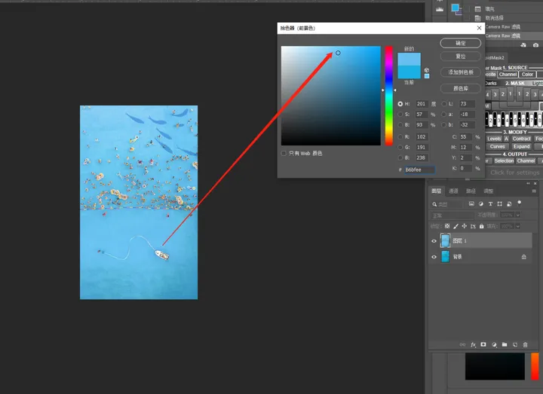Select the 图层 layers tab
Screen dimensions: 543x394
tap(437, 191)
